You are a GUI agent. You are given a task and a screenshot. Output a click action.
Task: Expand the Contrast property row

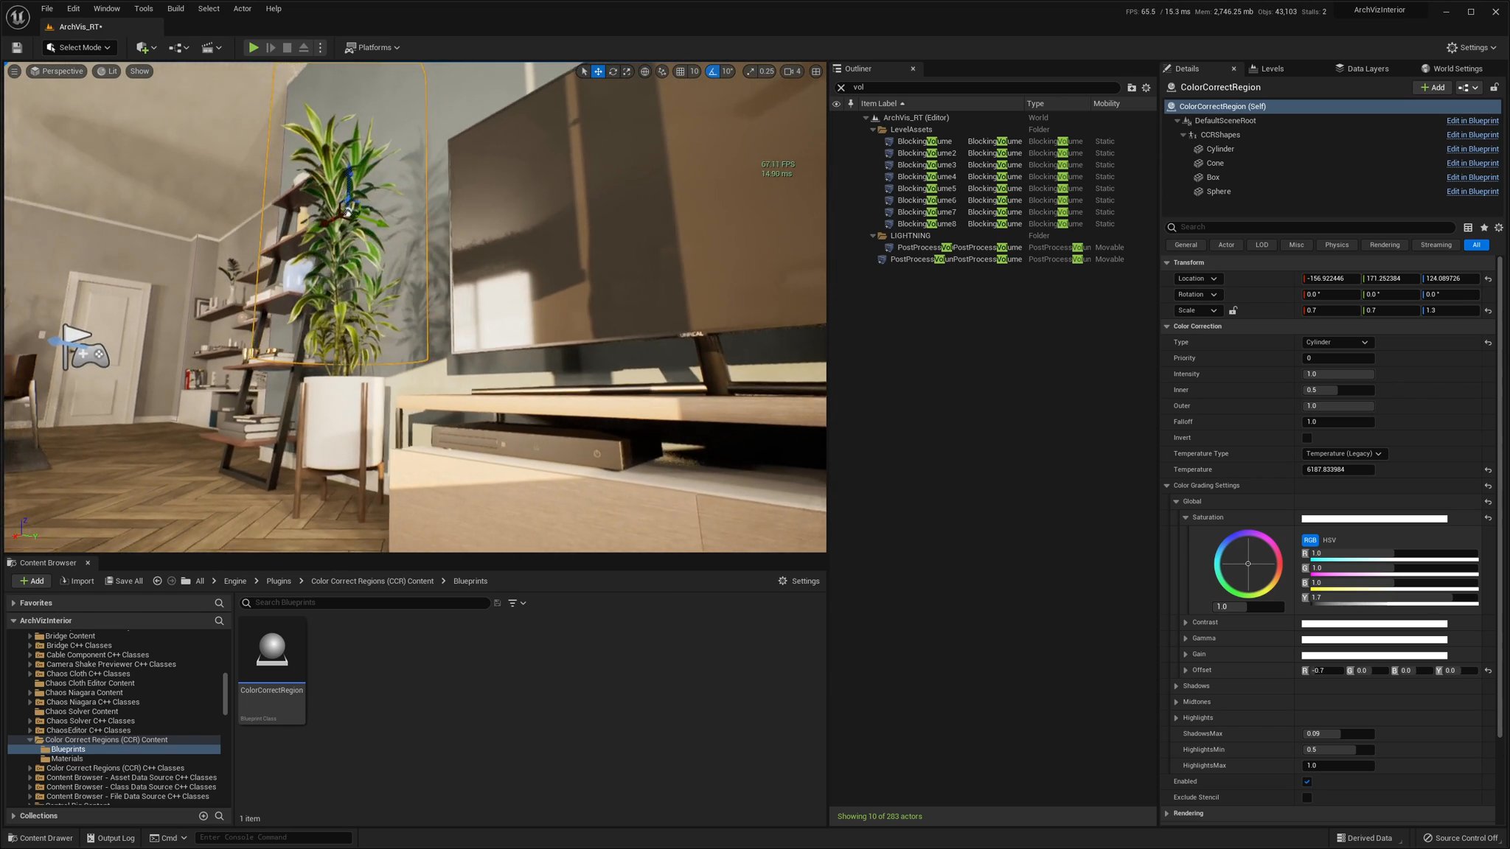(x=1186, y=623)
